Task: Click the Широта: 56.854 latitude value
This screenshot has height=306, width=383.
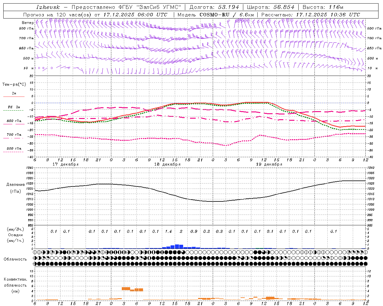Action: (270, 7)
